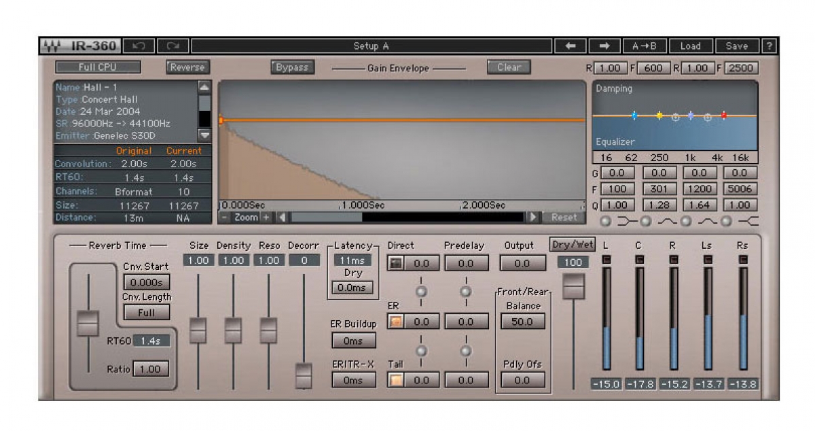Open the Full CPU mode selector
The height and width of the screenshot is (431, 815).
[98, 67]
